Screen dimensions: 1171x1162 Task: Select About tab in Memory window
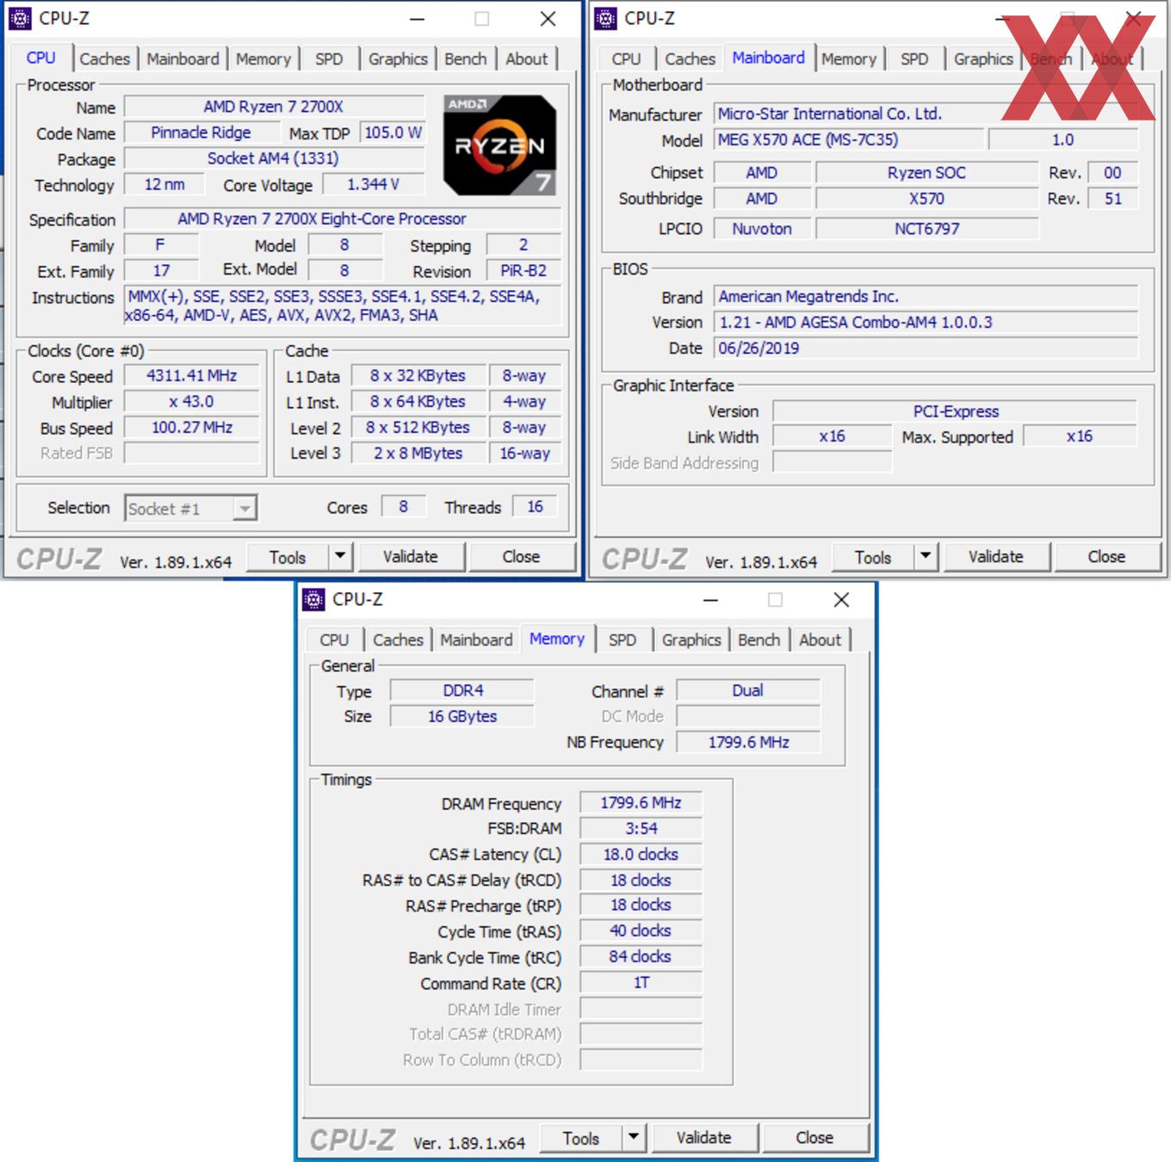point(820,640)
